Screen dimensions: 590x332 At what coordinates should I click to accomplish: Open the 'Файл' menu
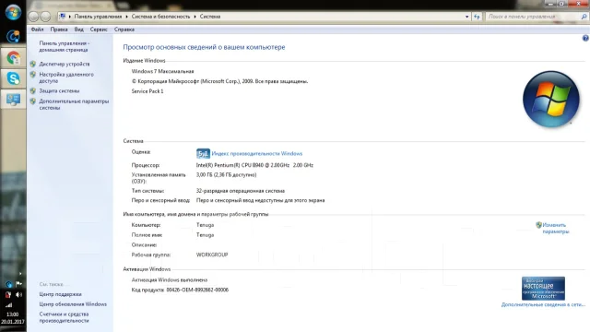(x=37, y=30)
